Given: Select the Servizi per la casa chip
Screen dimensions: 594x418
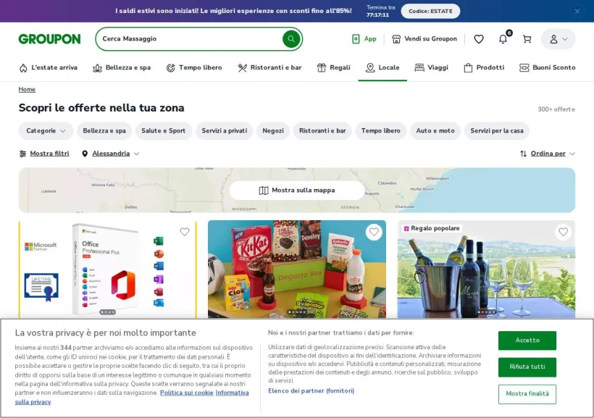Looking at the screenshot, I should (497, 130).
